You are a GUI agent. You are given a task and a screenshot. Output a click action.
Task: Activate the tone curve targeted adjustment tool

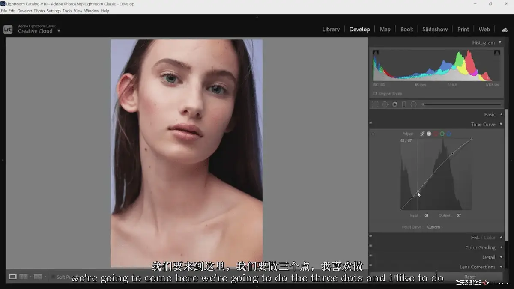[x=373, y=134]
